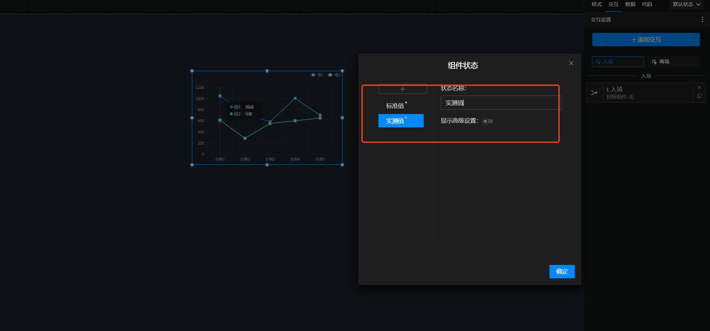Close the 组件状态 dialog
The image size is (710, 331).
click(571, 63)
